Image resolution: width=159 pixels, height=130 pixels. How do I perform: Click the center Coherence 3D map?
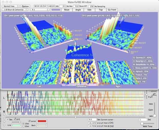pyautogui.click(x=79, y=71)
